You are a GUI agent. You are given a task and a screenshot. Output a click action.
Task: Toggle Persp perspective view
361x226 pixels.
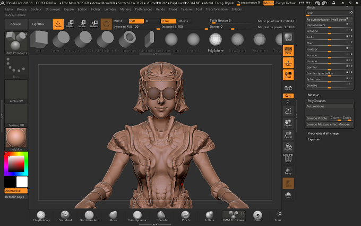288,51
